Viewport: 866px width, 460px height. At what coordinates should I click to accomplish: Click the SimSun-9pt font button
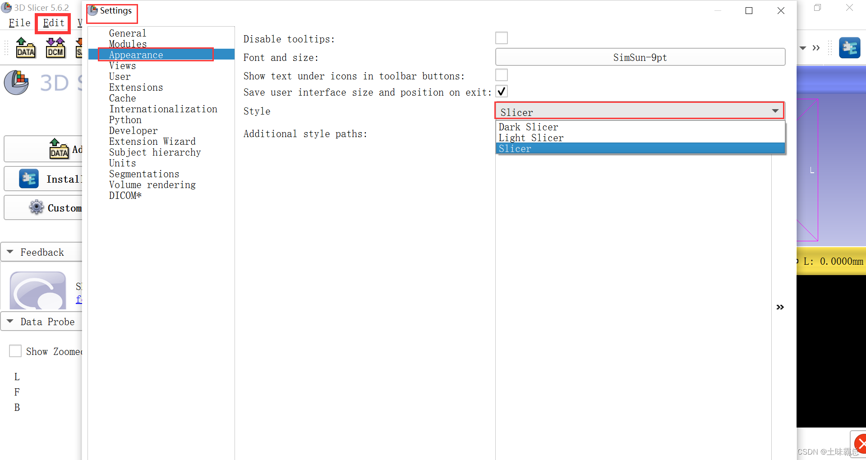(640, 57)
